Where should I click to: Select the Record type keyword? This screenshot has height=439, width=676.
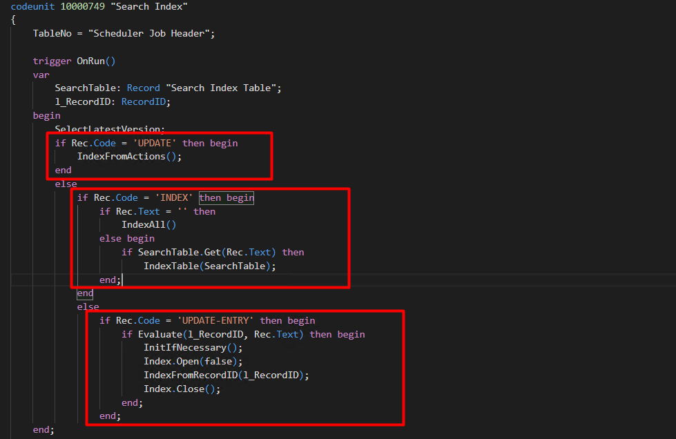143,88
